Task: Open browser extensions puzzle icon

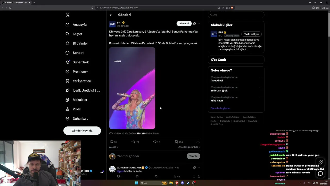Action: [x=313, y=8]
